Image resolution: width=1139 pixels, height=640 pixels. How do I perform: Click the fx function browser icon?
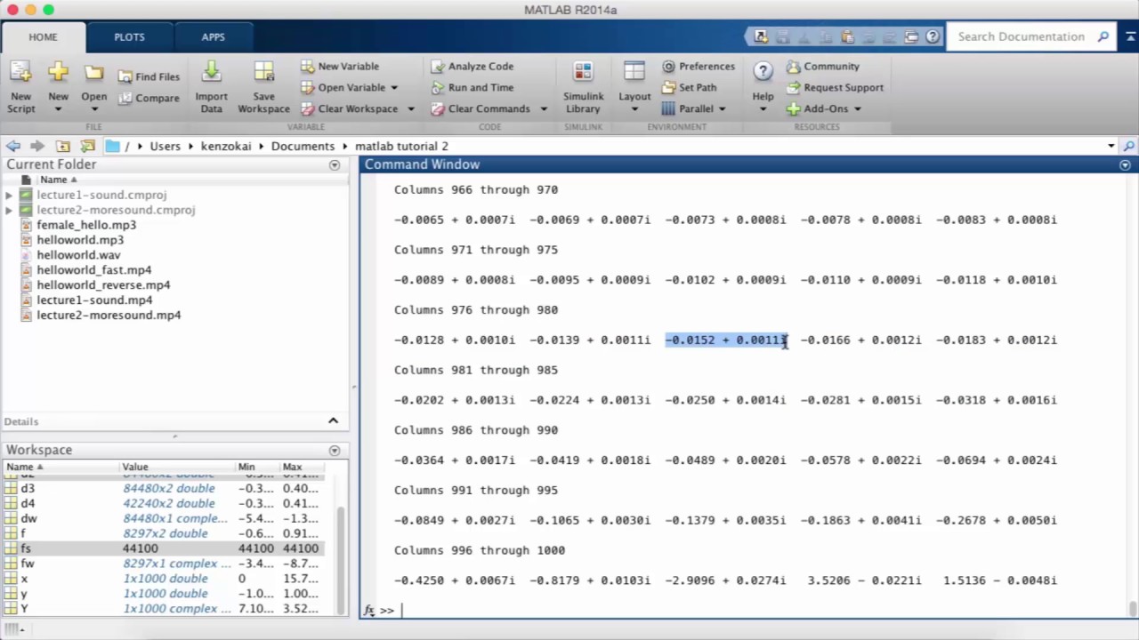point(369,610)
